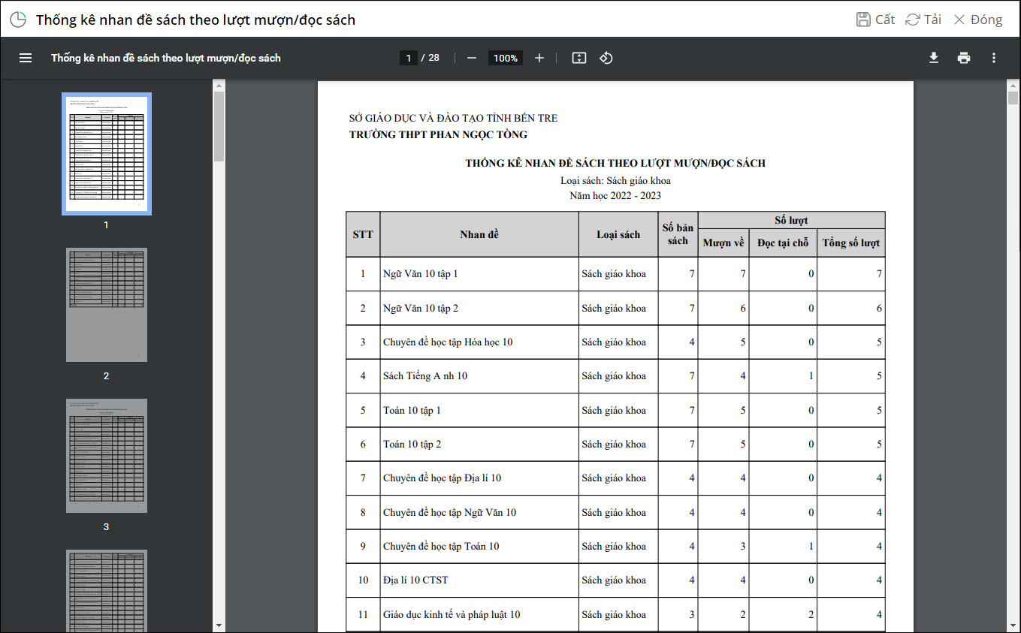
Task: Click the Cất save button
Action: point(876,20)
